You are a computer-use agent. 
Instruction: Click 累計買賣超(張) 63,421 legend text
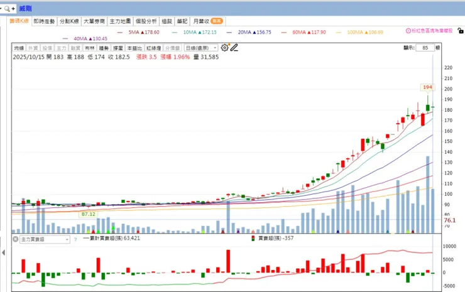tap(114, 238)
